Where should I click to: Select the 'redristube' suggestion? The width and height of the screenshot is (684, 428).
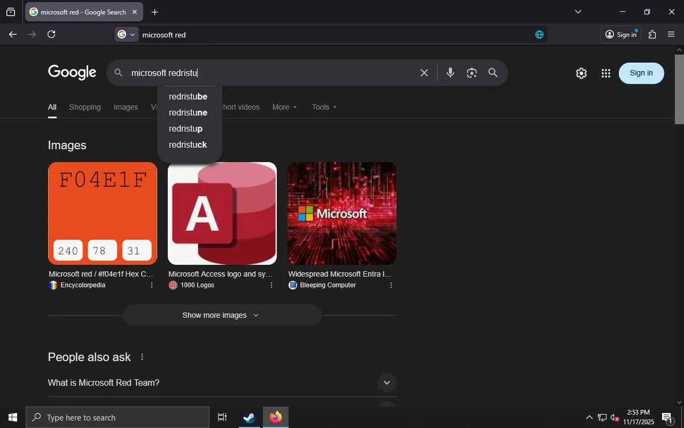pos(189,96)
